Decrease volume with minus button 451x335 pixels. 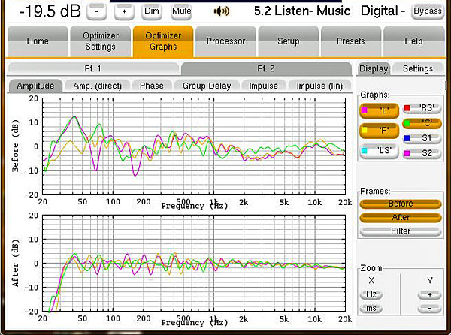pos(97,11)
